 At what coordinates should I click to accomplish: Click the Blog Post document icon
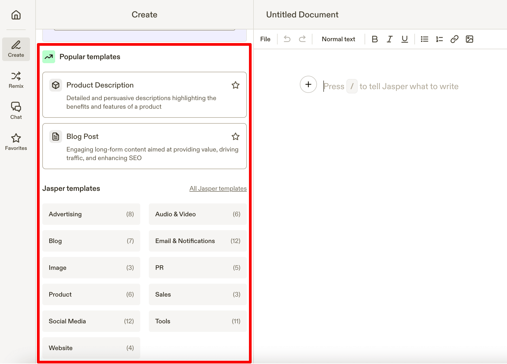tap(56, 136)
